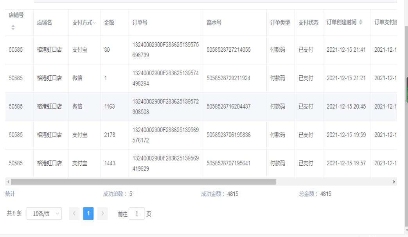
Task: Open the 支付方式 filter dropdown arrow
Action: pyautogui.click(x=94, y=23)
